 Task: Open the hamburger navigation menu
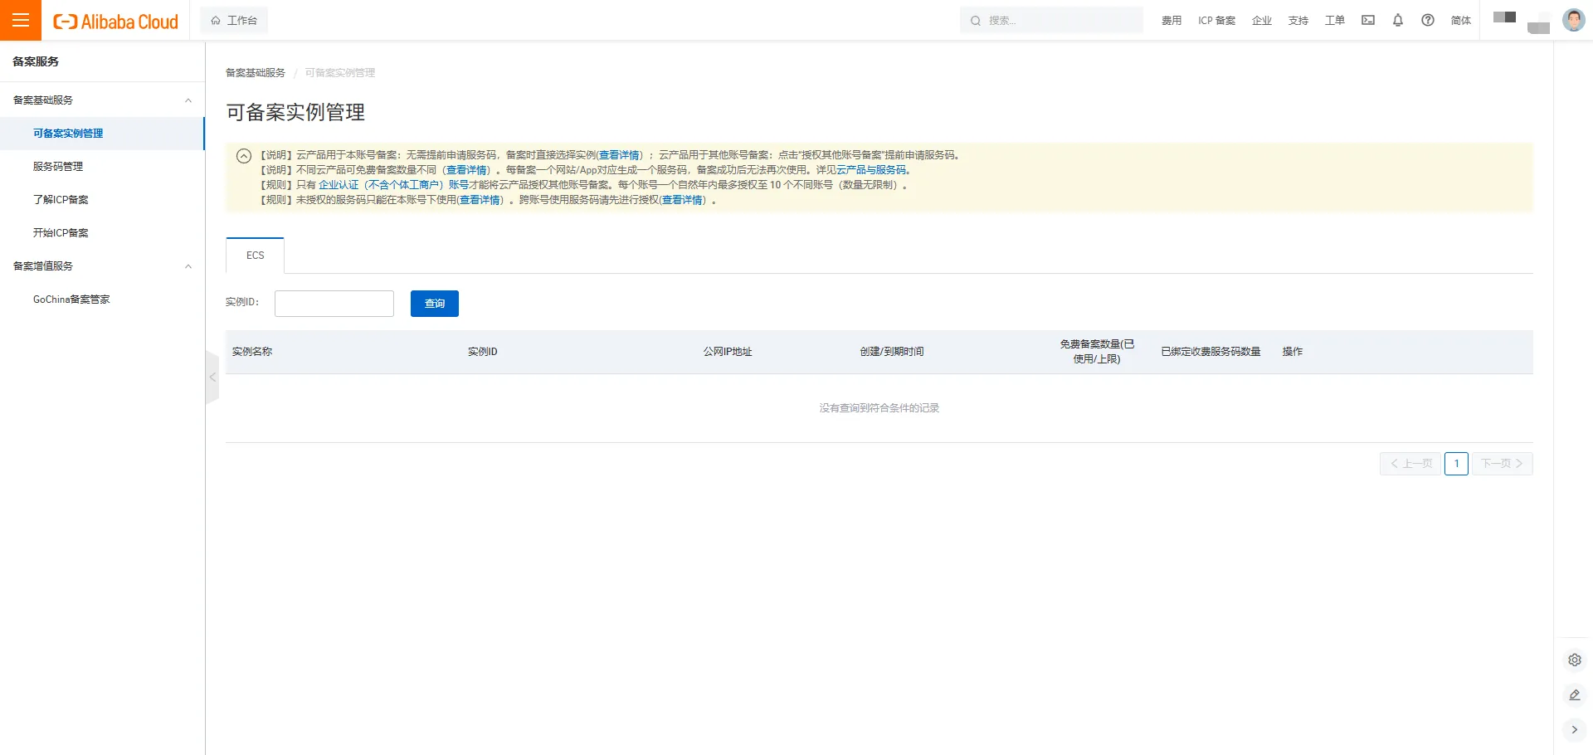coord(21,20)
